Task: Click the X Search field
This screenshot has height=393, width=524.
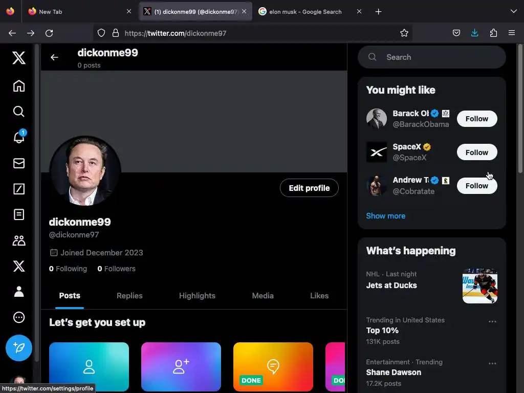Action: tap(432, 57)
